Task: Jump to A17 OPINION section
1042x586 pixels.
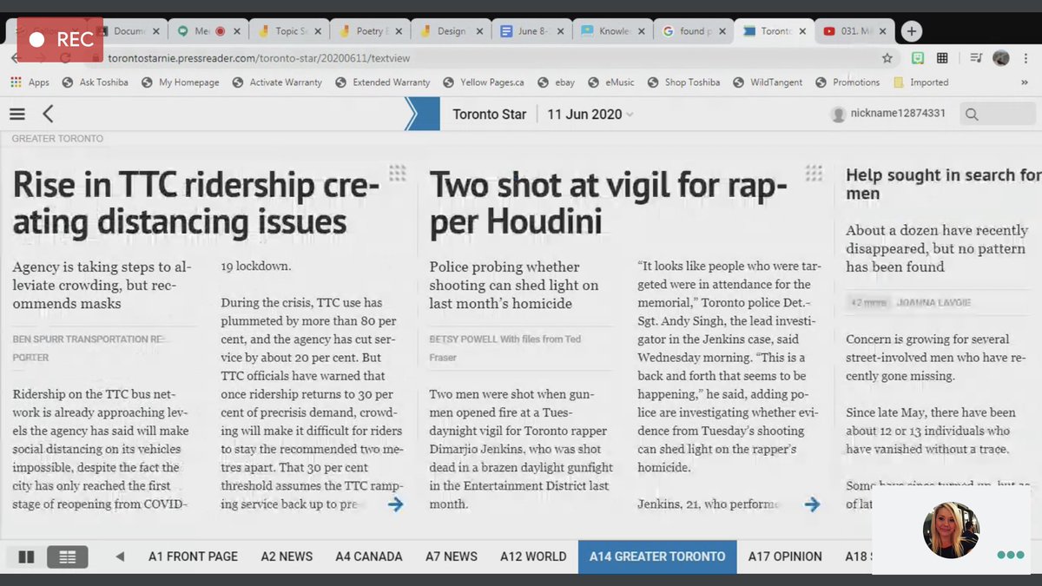Action: click(x=785, y=556)
